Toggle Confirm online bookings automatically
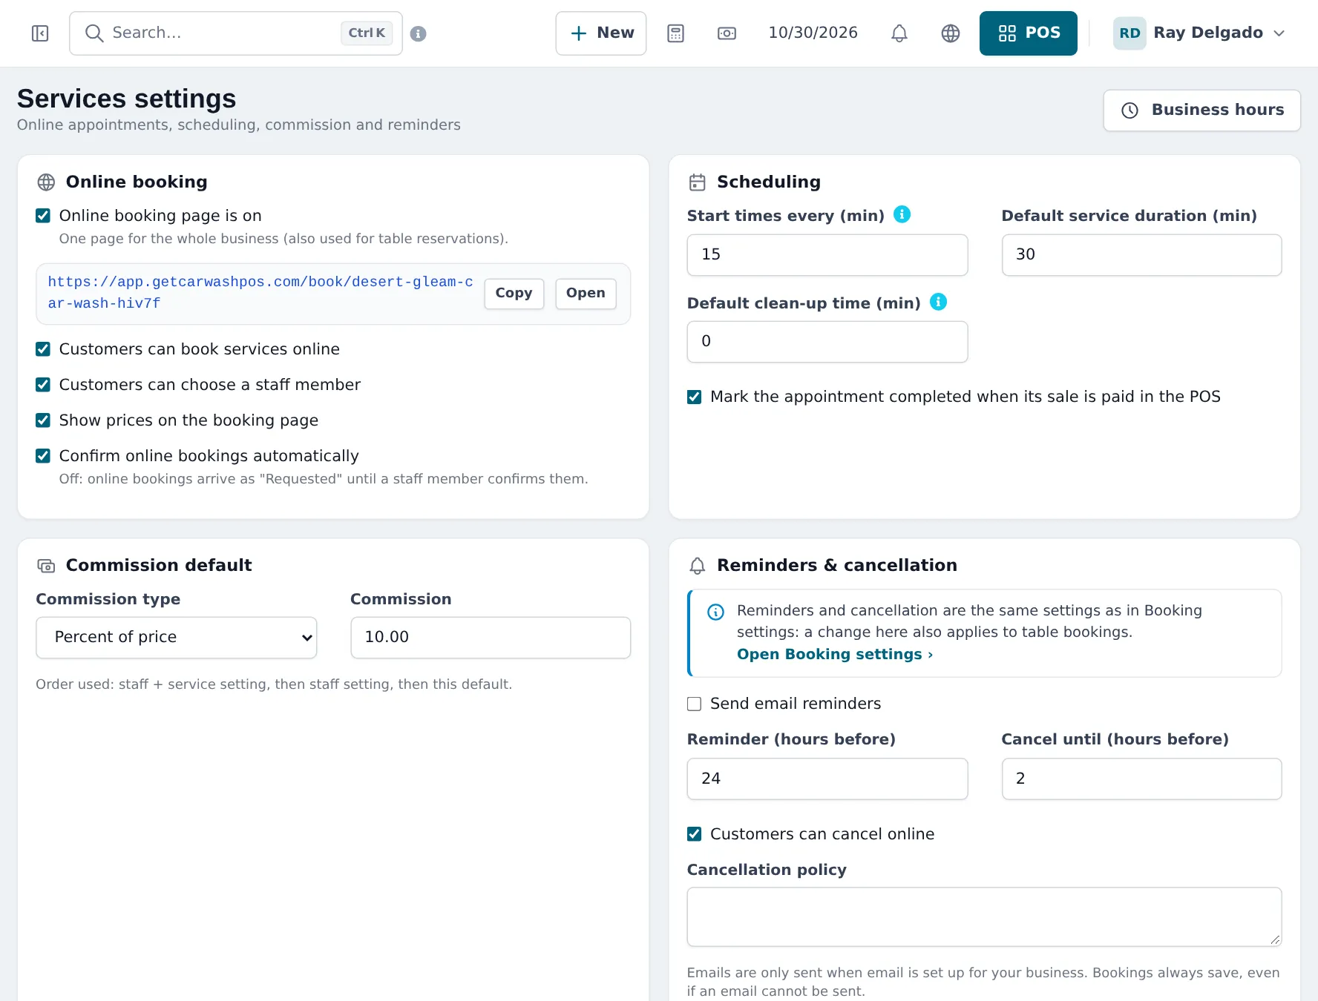 coord(43,456)
